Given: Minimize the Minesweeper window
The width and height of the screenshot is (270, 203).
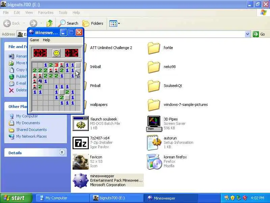Looking at the screenshot, I should (x=63, y=32).
